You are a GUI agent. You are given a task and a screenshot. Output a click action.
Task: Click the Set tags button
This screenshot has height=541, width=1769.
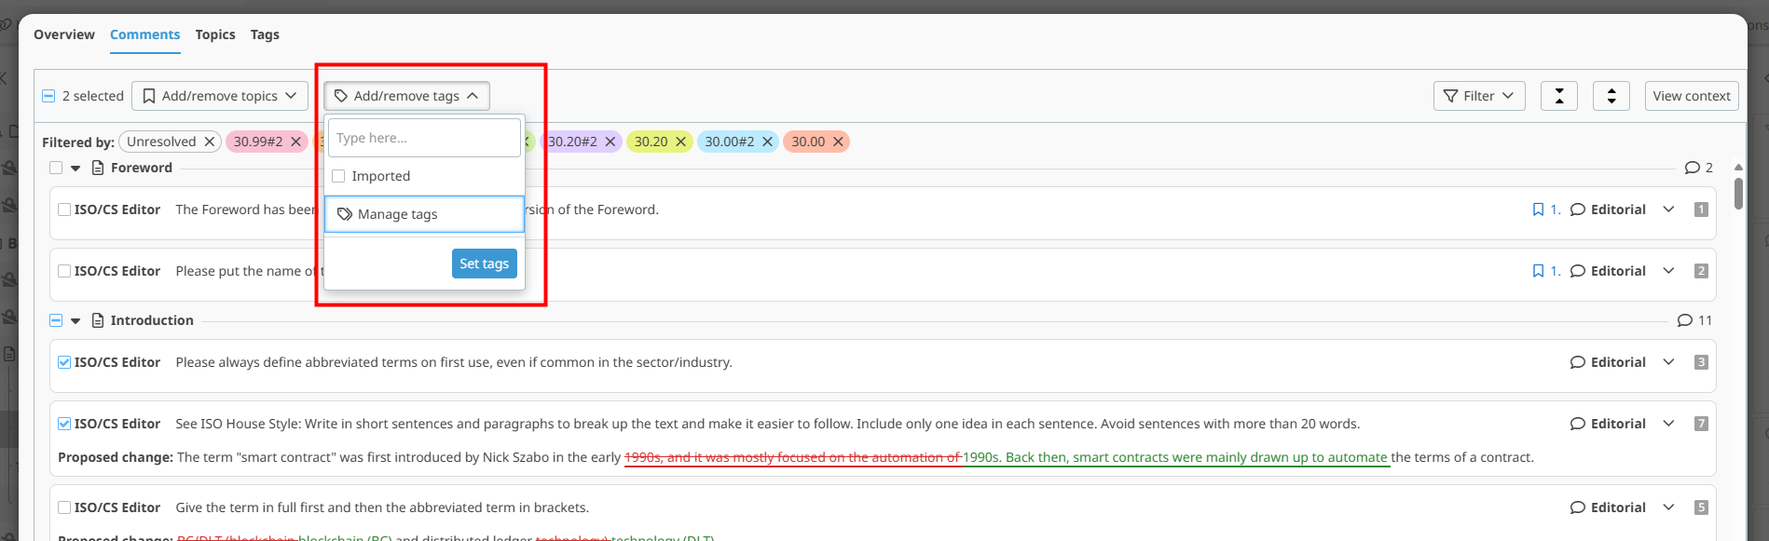484,264
